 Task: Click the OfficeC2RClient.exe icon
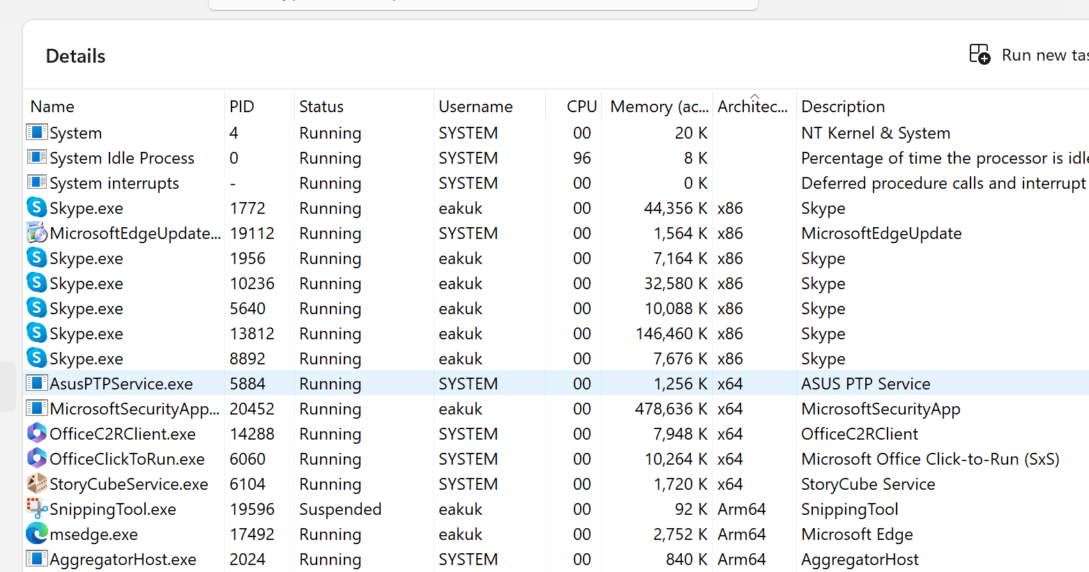37,433
